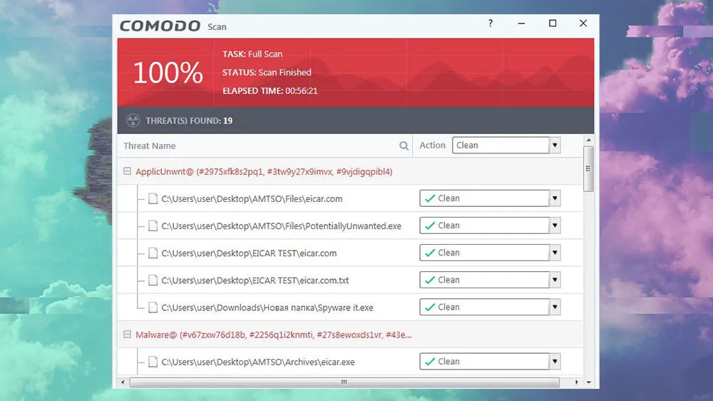The height and width of the screenshot is (401, 713).
Task: Open action dropdown for PotentiallyUnwanted.exe
Action: 555,226
